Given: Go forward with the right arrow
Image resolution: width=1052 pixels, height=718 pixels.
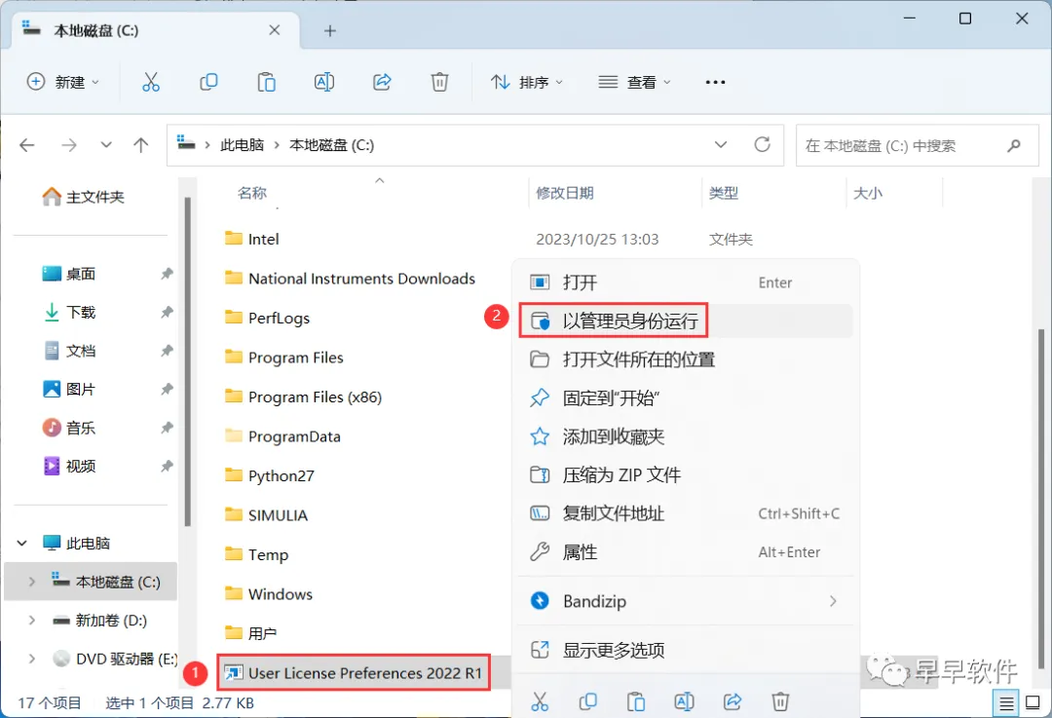Looking at the screenshot, I should (x=69, y=145).
